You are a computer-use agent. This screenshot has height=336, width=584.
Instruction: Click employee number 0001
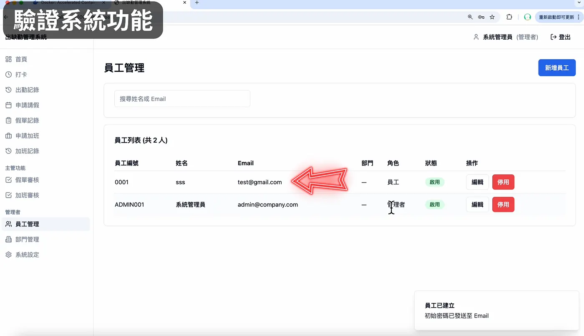tap(122, 182)
